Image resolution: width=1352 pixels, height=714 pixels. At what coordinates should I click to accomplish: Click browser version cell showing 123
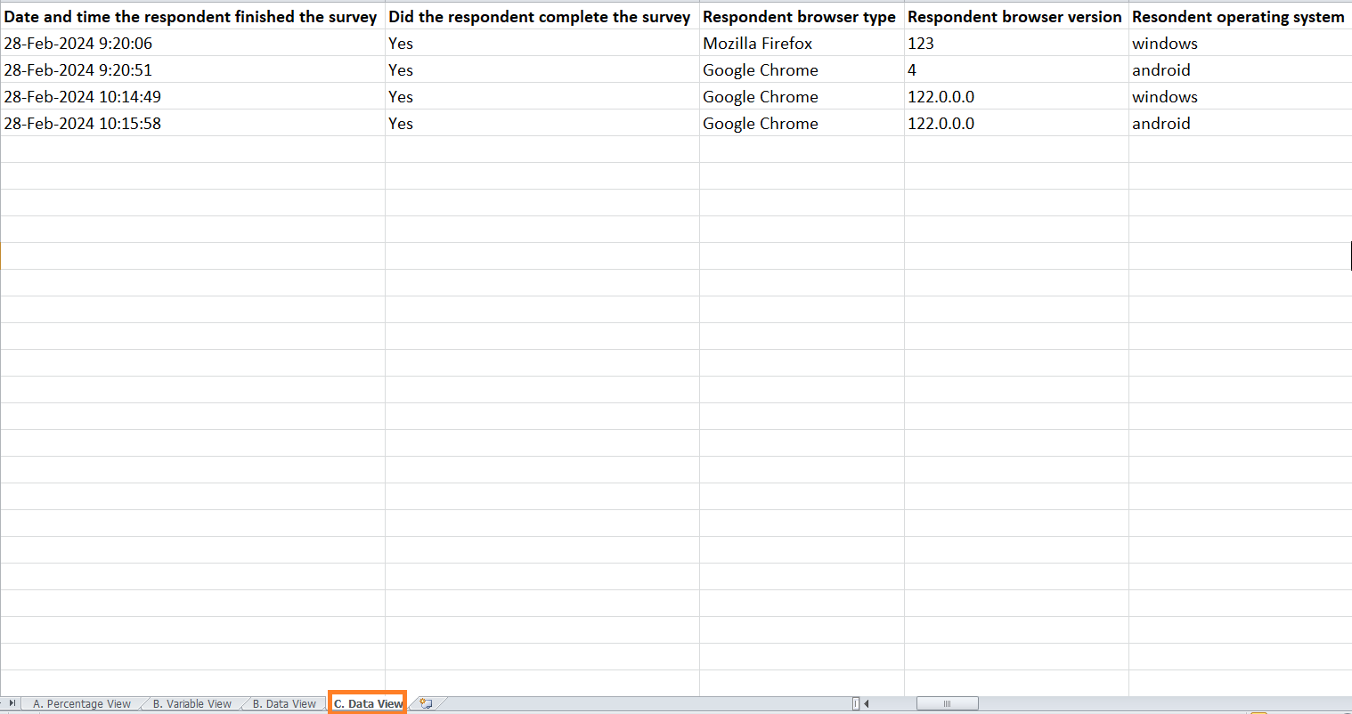(x=921, y=44)
